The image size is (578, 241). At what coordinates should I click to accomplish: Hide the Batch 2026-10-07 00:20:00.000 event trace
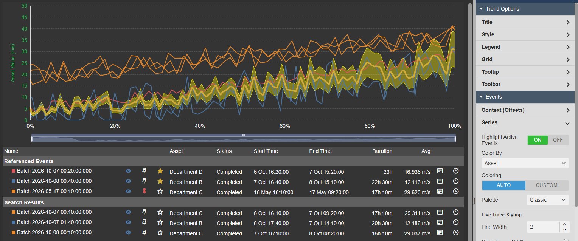(129, 171)
